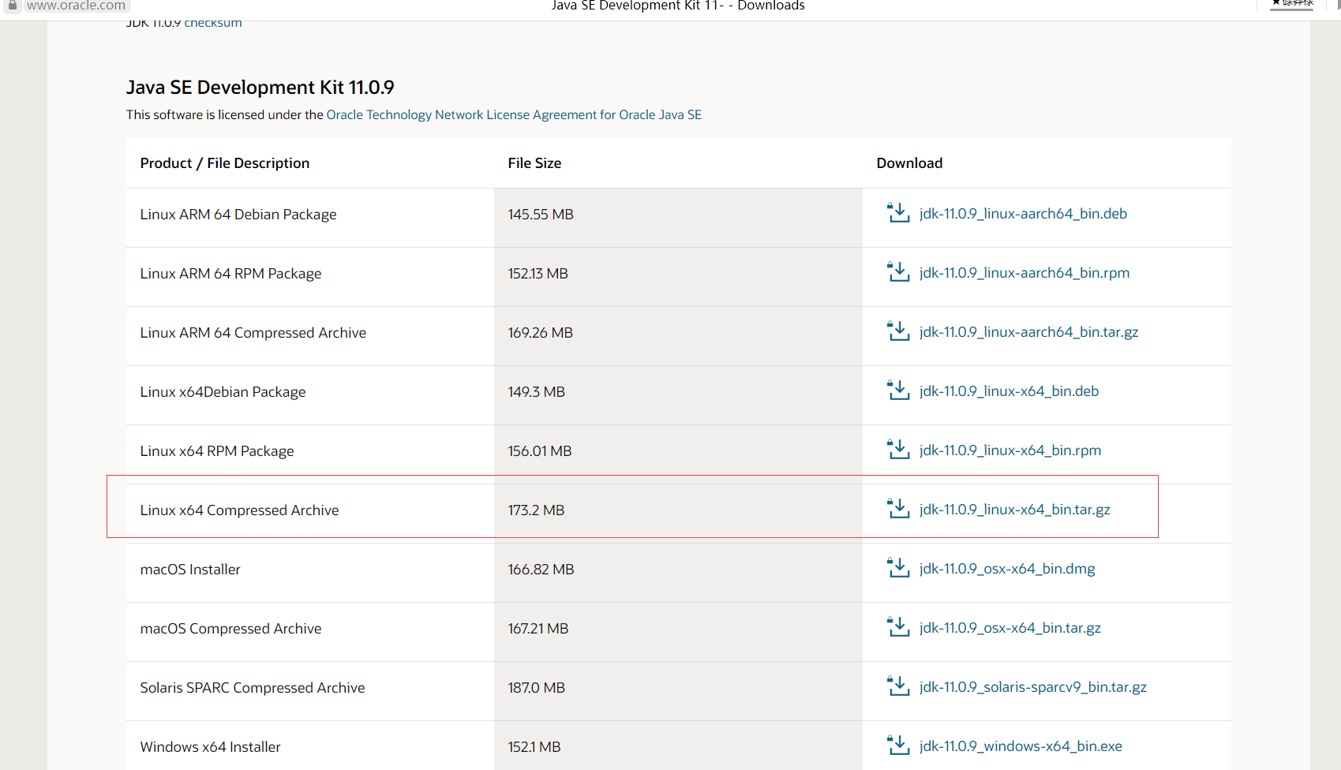The width and height of the screenshot is (1341, 770).
Task: Download jdk-11.0.9_linux-x64_bin.tar.gz file link
Action: point(1015,510)
